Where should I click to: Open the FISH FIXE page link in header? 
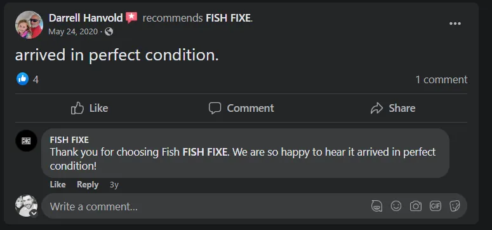tap(229, 18)
